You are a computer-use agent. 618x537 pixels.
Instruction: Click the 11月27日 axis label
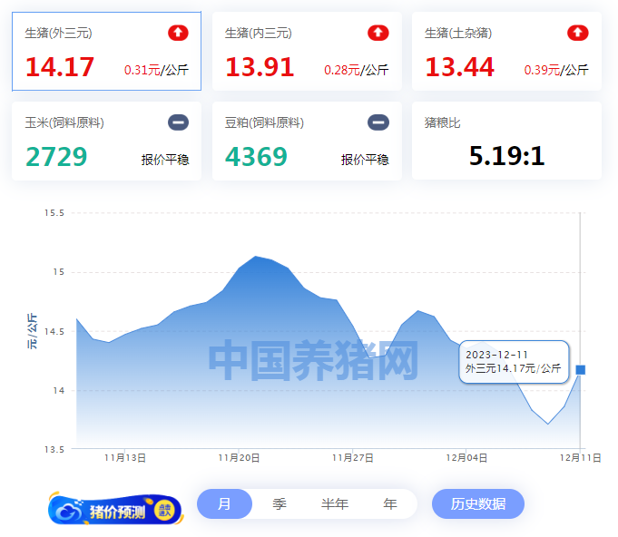(353, 458)
